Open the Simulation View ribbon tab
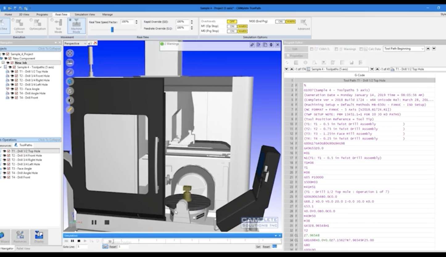 click(85, 14)
